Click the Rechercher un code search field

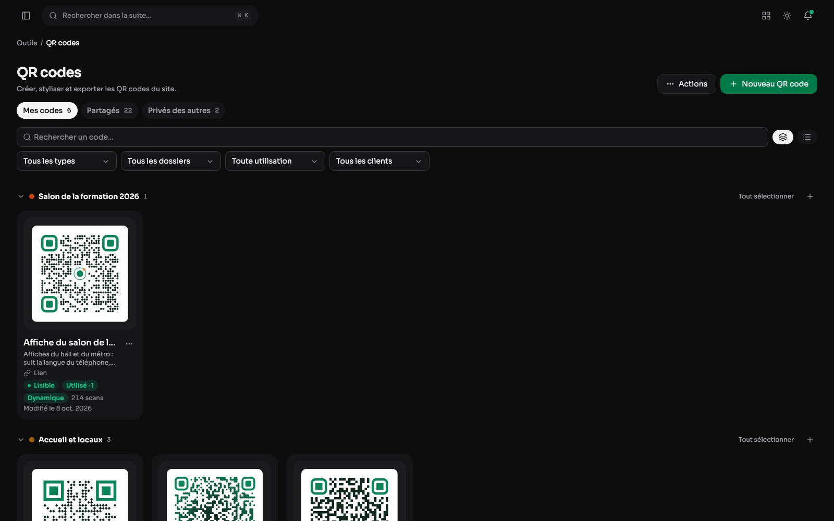pos(393,137)
